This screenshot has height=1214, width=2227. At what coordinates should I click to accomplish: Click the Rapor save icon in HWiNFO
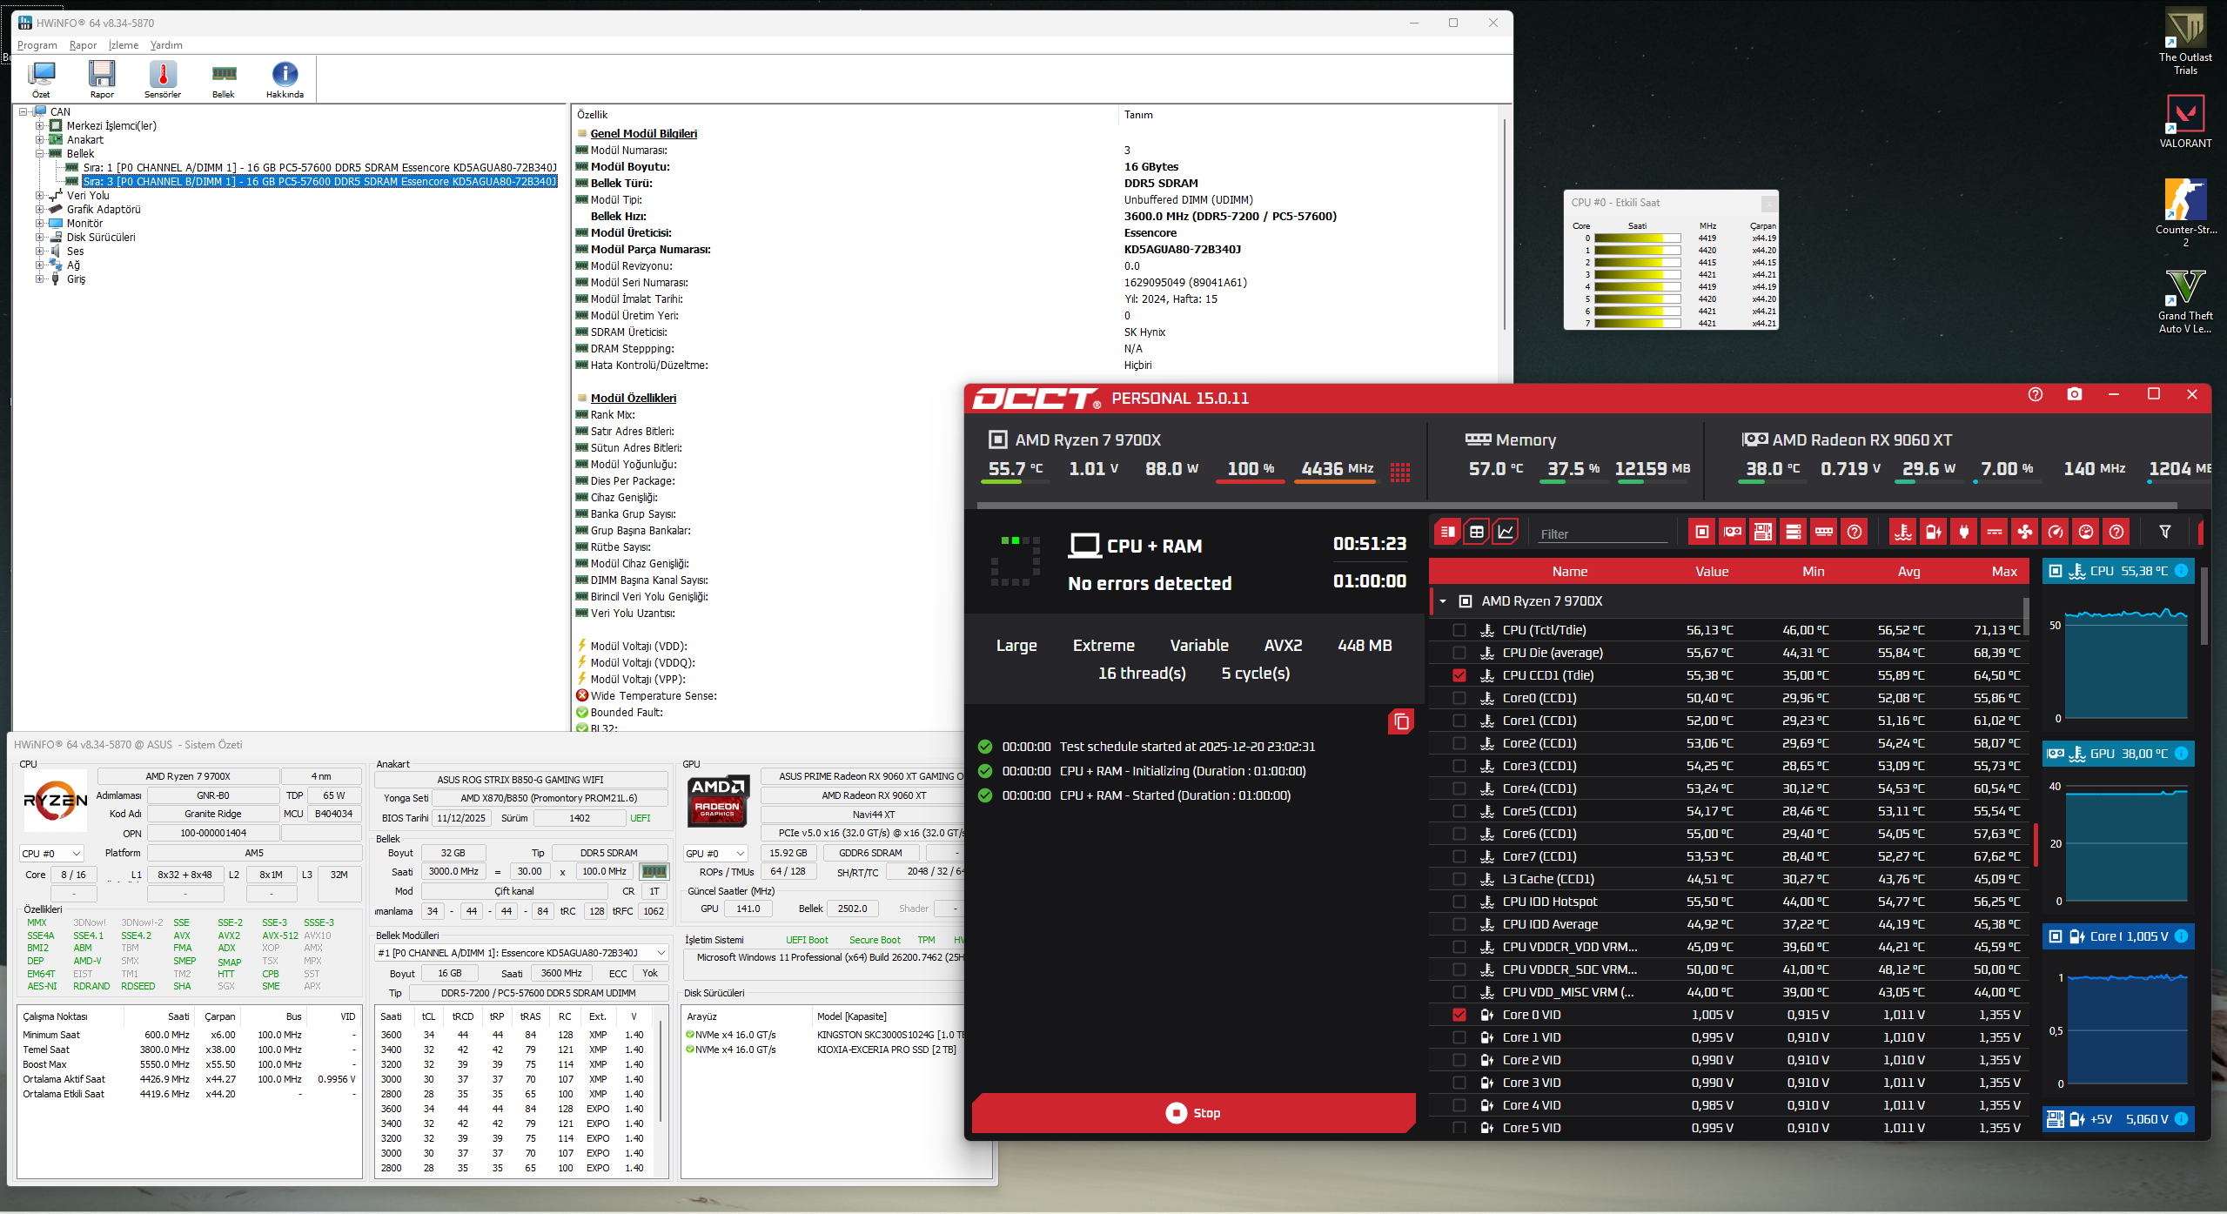pos(102,79)
